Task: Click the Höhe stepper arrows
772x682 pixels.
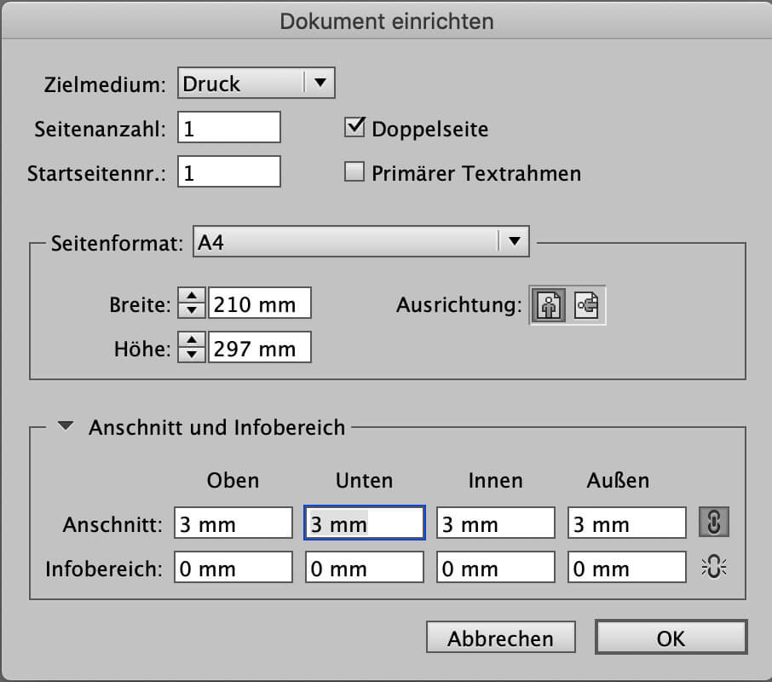Action: click(193, 348)
